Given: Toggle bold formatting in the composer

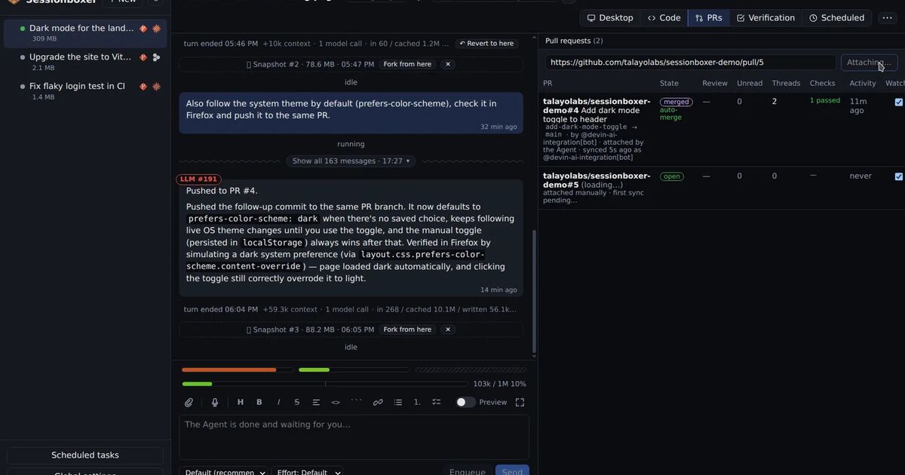Looking at the screenshot, I should (259, 403).
